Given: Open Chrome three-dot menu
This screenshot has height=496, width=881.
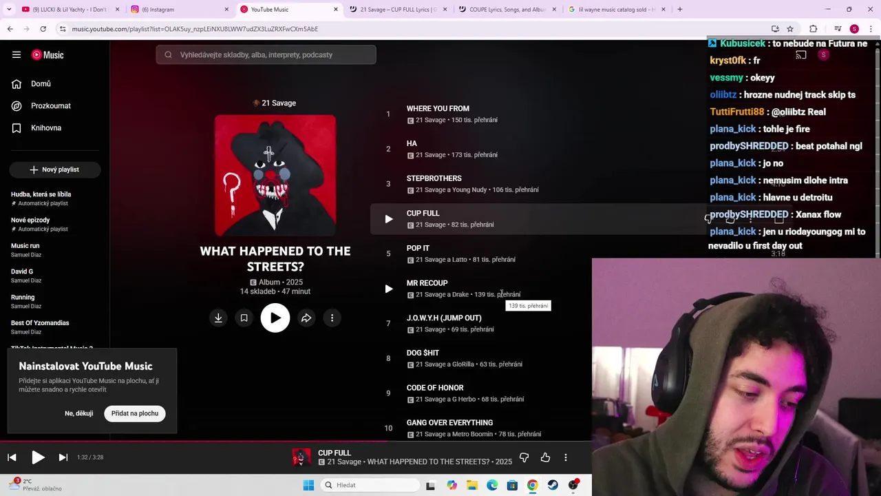Looking at the screenshot, I should 871,29.
